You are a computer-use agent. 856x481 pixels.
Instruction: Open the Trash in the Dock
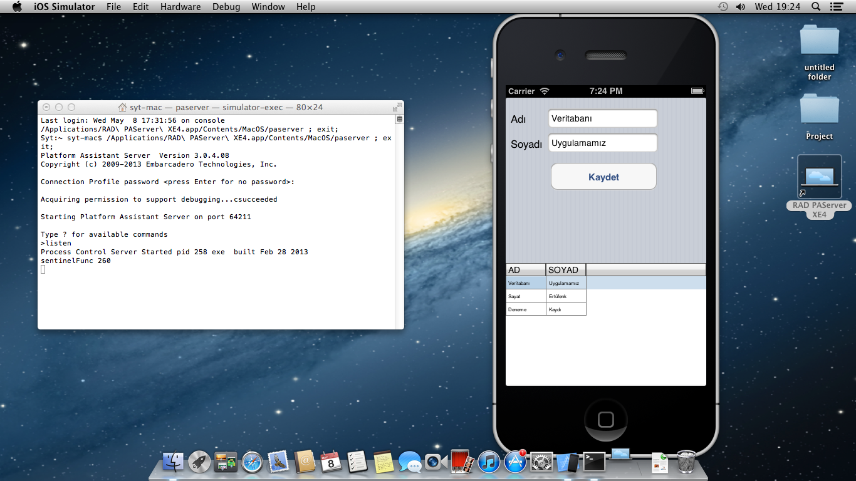[x=687, y=462]
